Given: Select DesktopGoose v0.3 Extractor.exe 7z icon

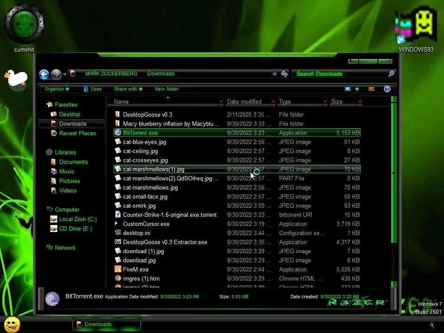Looking at the screenshot, I should coord(118,242).
